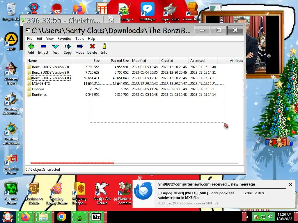Open File Explorer from the taskbar
This screenshot has width=298, height=223.
pos(43,217)
